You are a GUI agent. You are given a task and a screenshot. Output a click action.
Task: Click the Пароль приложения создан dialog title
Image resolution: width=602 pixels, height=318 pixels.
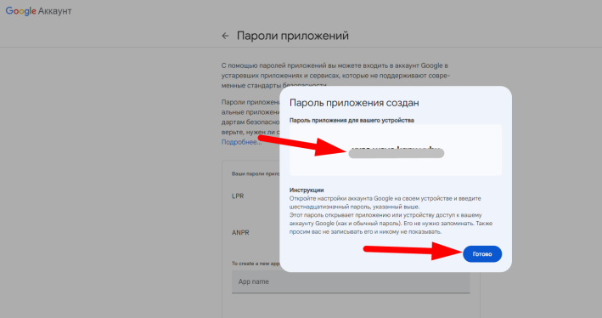coord(354,103)
